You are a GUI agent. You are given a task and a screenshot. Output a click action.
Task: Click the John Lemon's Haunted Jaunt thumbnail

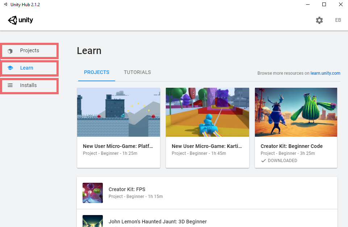click(x=93, y=221)
